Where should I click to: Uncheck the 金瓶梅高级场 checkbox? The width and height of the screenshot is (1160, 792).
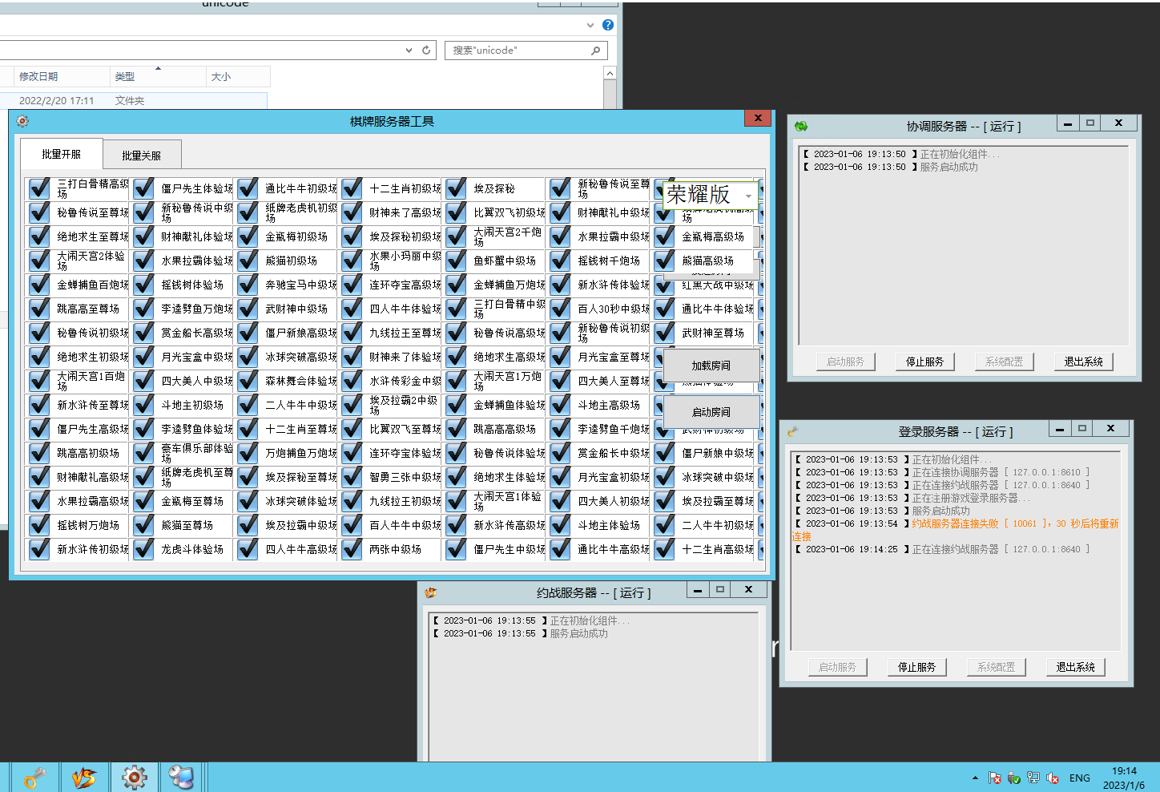665,236
